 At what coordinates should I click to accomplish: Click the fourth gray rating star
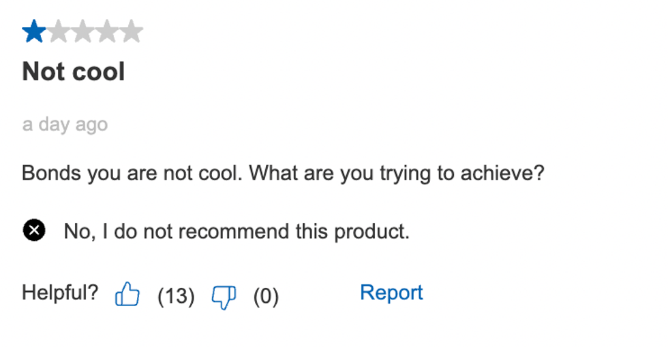click(107, 31)
